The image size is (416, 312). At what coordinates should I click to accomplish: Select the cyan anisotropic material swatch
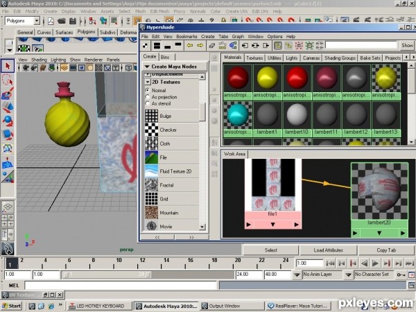(x=238, y=115)
